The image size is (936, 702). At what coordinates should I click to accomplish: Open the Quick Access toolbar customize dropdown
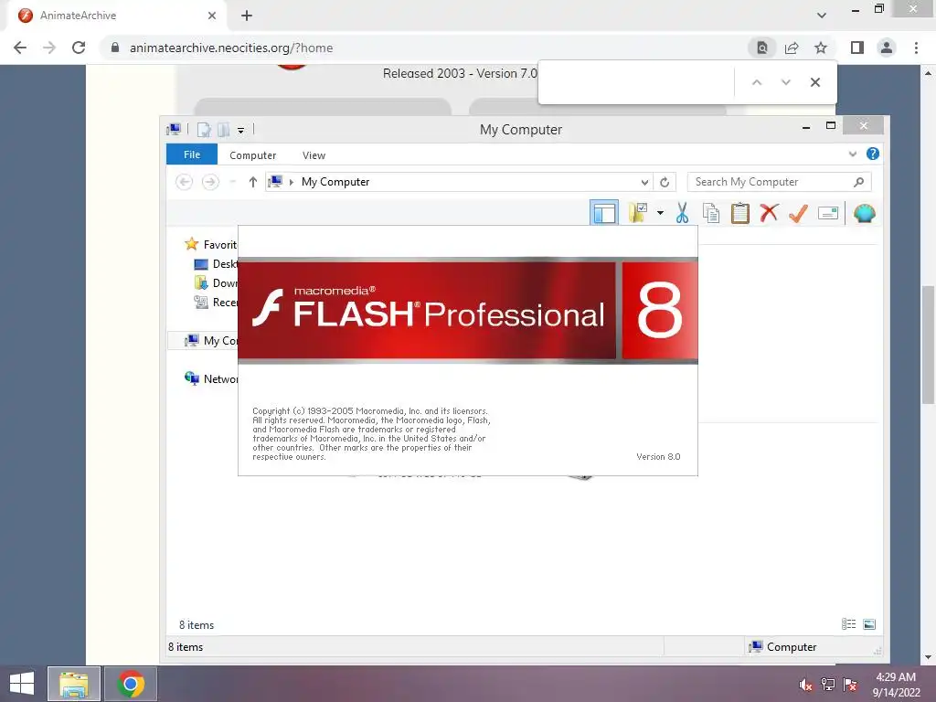(240, 130)
